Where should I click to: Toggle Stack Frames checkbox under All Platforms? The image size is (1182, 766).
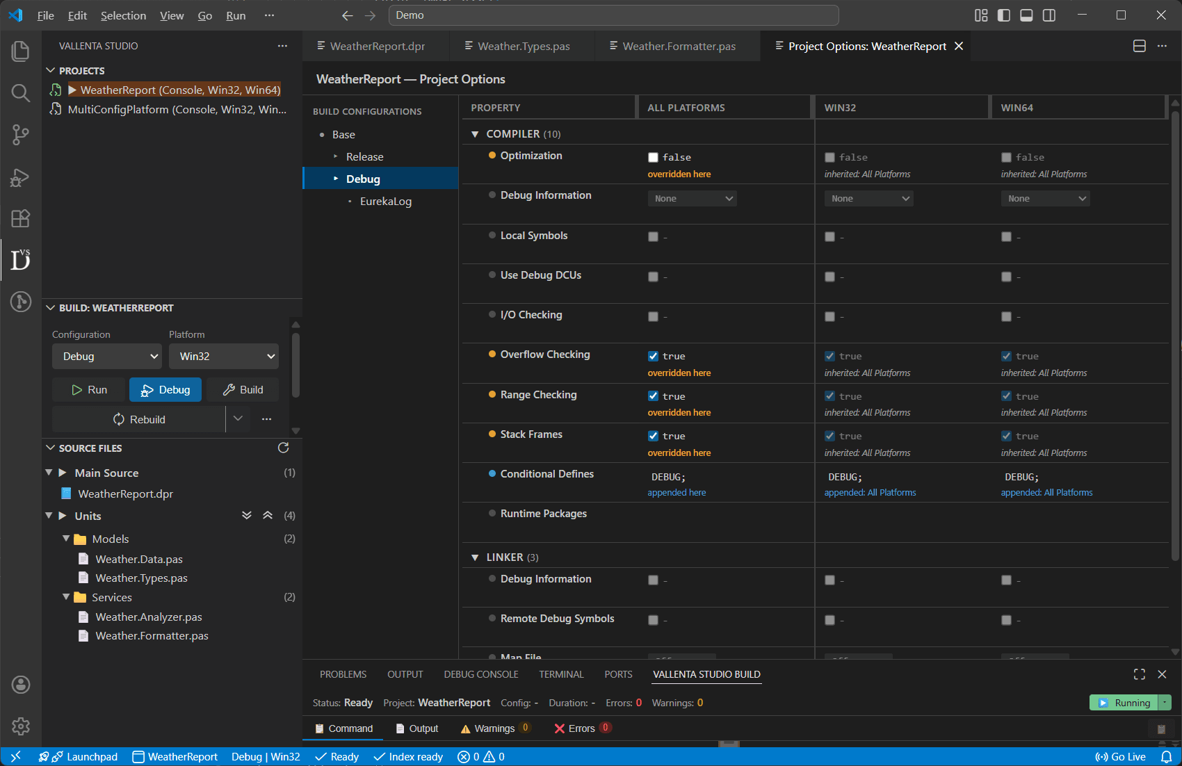click(653, 436)
